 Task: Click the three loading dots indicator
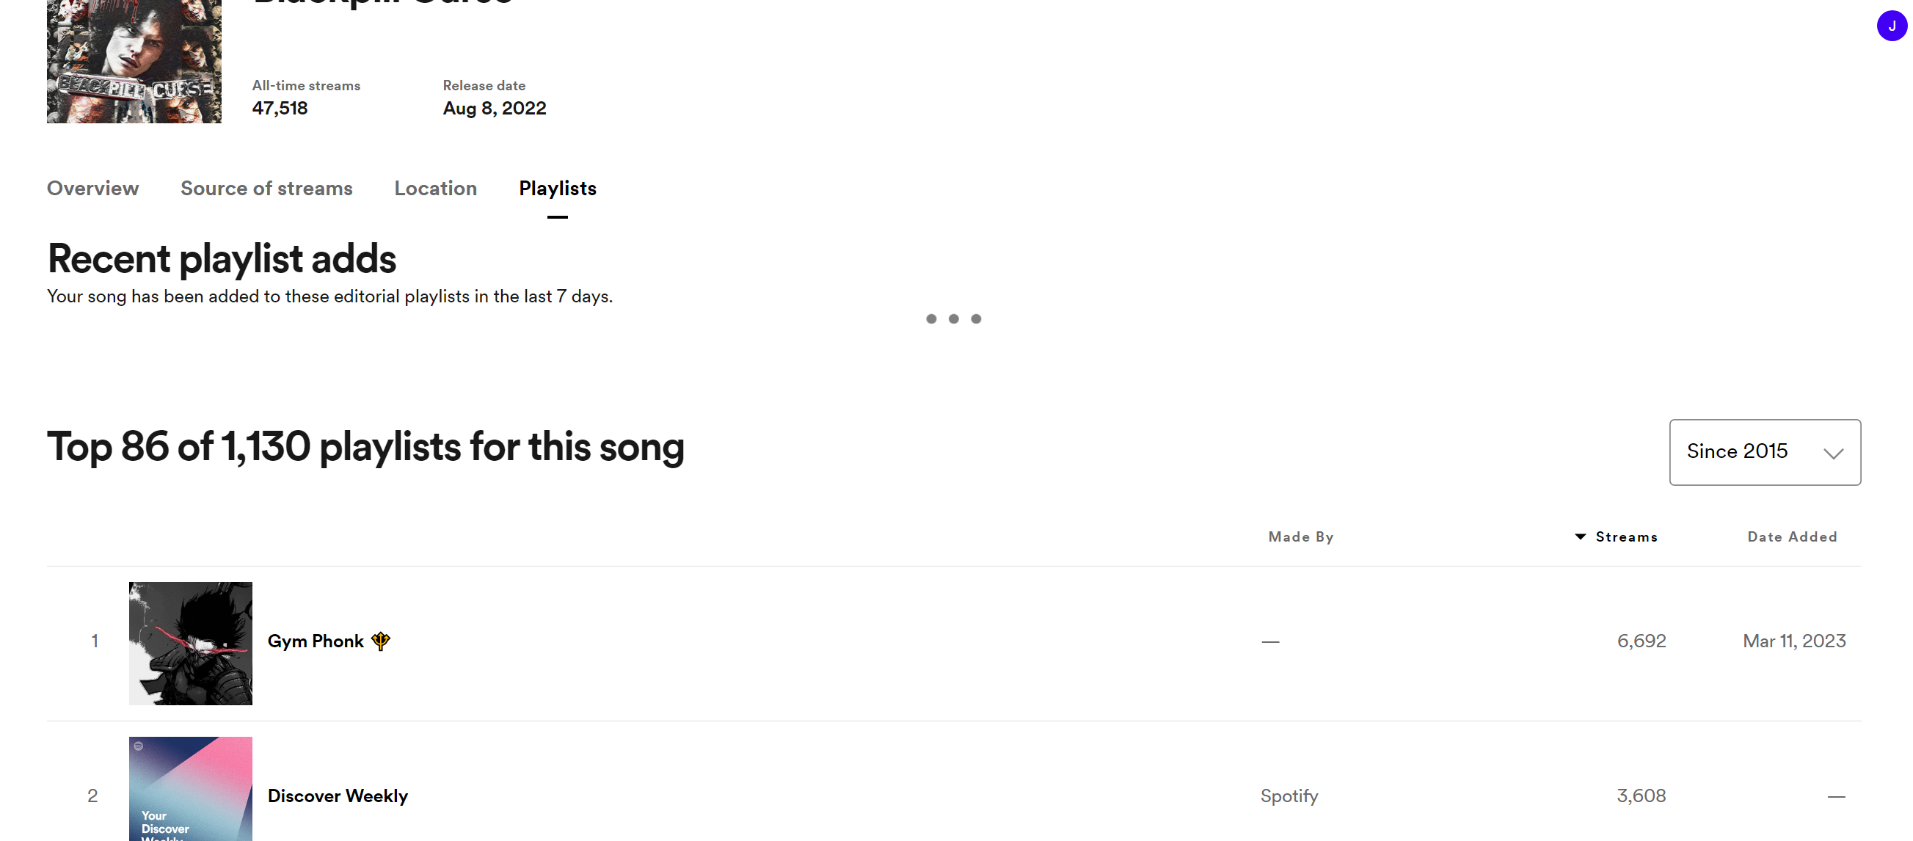953,318
